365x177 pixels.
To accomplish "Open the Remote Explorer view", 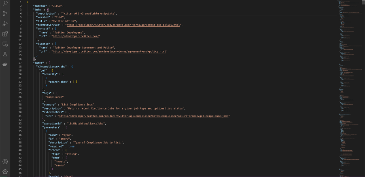I will (5, 44).
